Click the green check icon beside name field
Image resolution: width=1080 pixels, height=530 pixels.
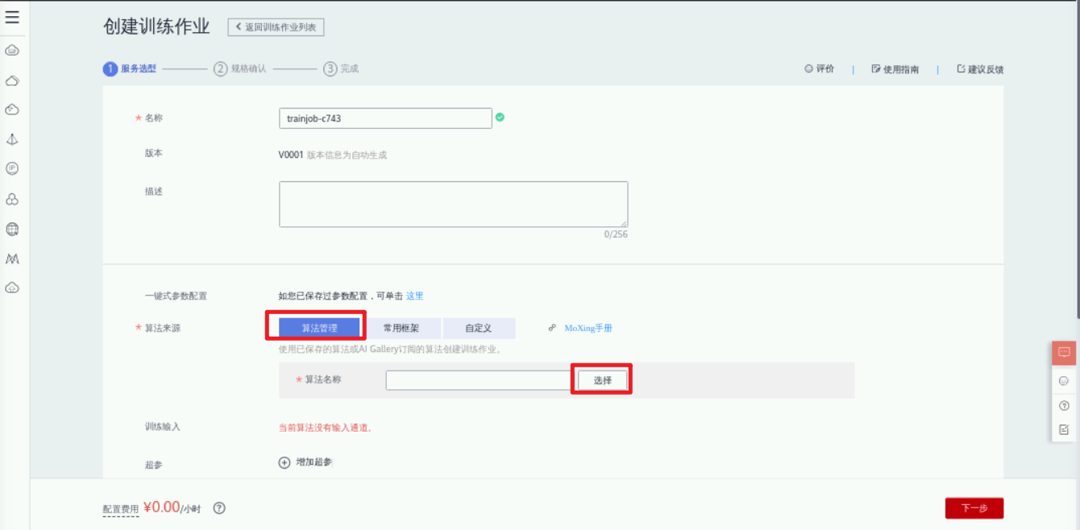click(500, 118)
